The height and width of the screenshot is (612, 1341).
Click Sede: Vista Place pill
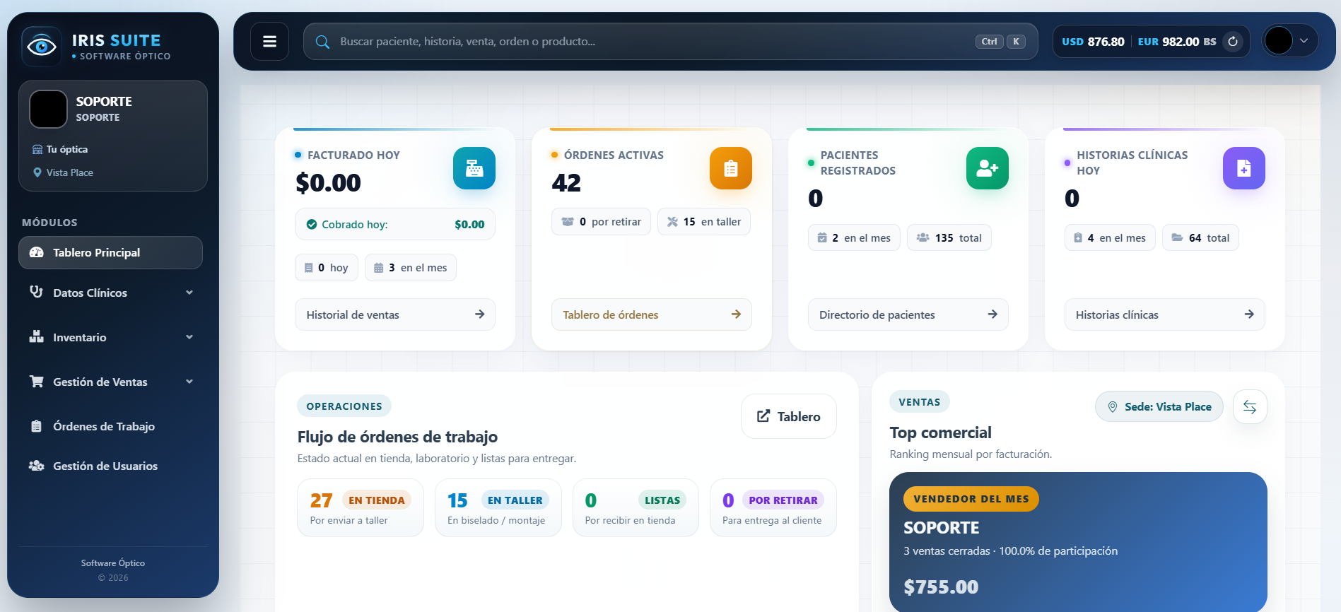tap(1159, 407)
